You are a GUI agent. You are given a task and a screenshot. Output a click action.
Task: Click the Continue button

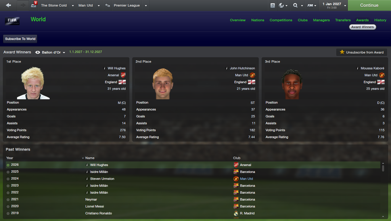coord(369,5)
